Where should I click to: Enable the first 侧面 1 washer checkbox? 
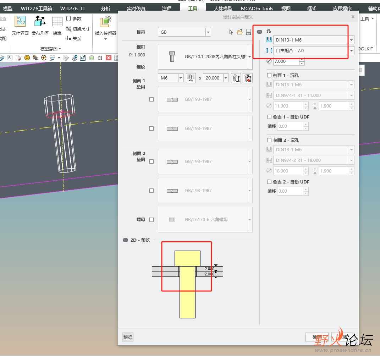click(152, 99)
